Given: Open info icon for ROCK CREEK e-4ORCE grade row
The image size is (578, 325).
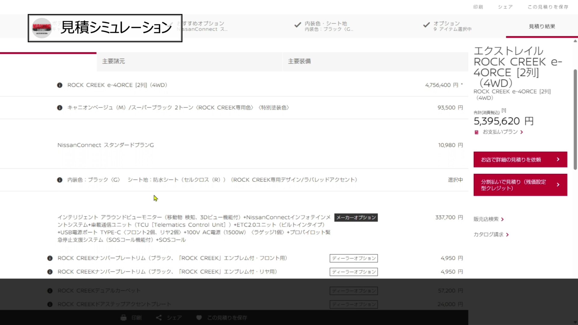Looking at the screenshot, I should [x=60, y=85].
